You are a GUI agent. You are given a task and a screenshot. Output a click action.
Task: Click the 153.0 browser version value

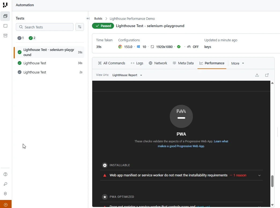pos(128,47)
